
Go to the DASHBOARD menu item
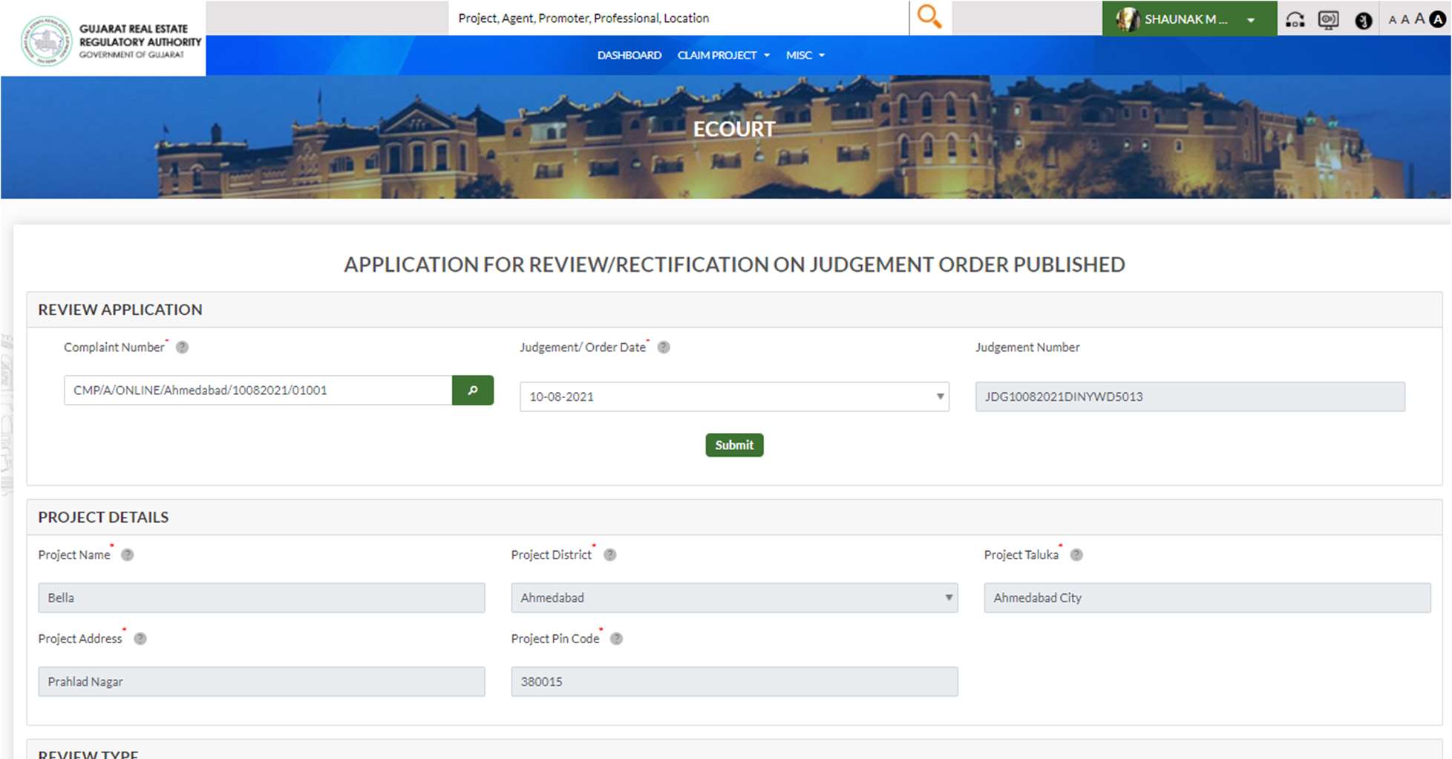(x=629, y=55)
